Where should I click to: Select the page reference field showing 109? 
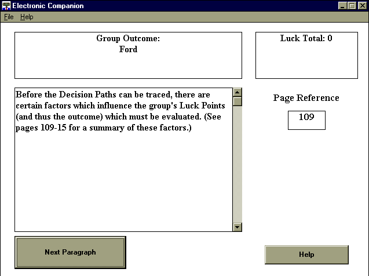(306, 119)
